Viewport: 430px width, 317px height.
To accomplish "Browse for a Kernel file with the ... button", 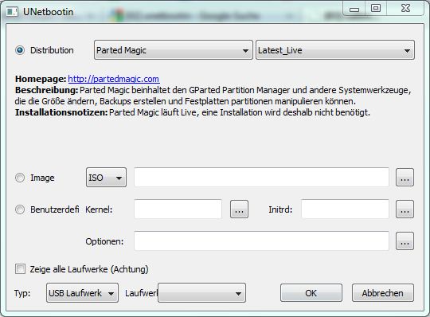I will (x=239, y=209).
